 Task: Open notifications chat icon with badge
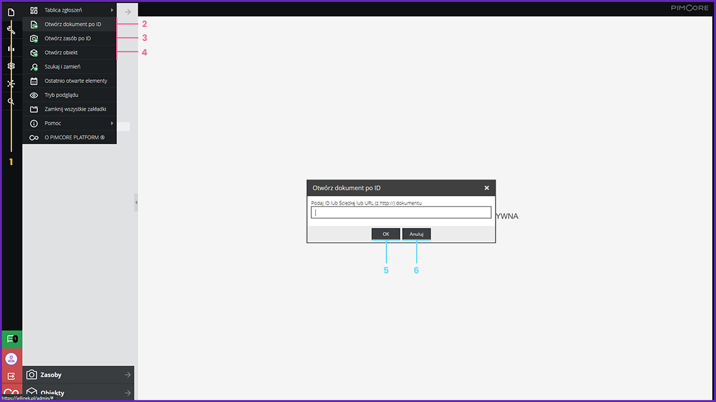[11, 339]
